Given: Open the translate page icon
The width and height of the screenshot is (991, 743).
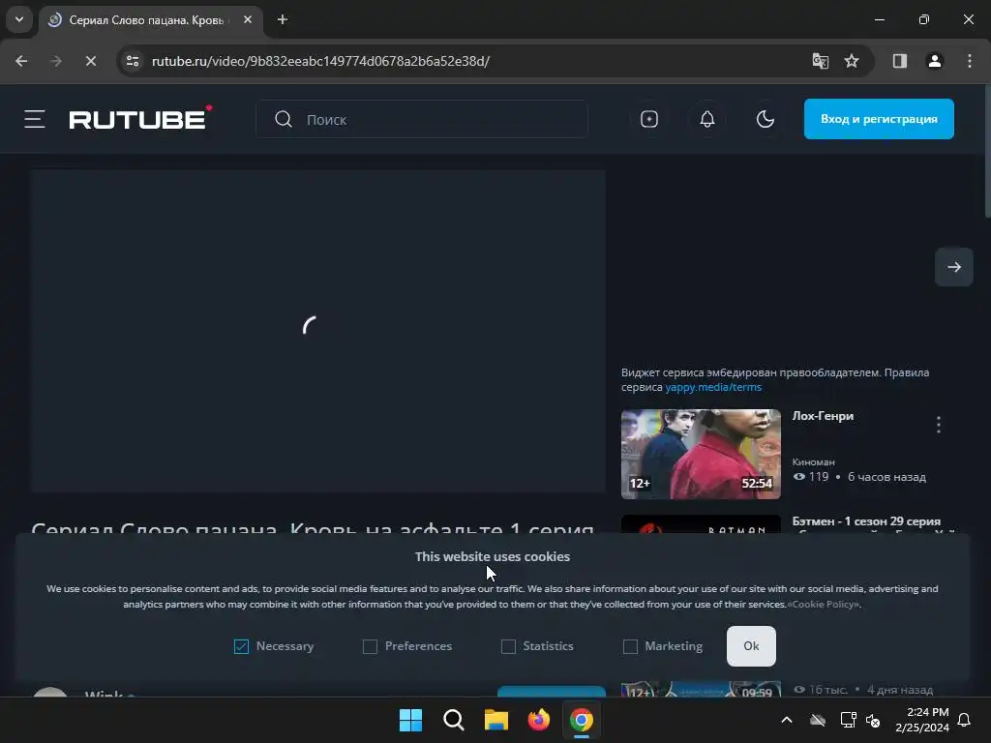Looking at the screenshot, I should click(821, 61).
